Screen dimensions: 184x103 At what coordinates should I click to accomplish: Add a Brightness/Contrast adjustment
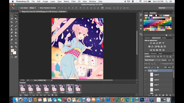click(151, 43)
